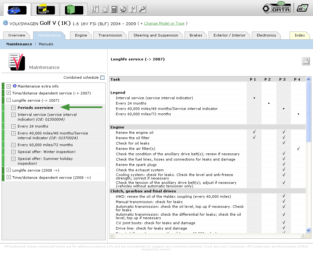
Task: Open the calculator toolbar icon
Action: 114,9
